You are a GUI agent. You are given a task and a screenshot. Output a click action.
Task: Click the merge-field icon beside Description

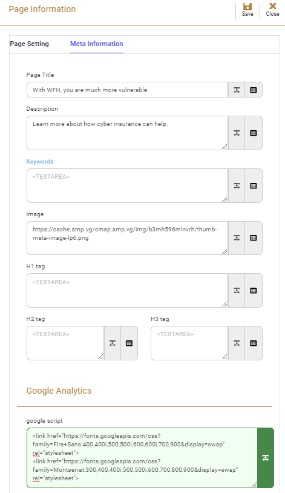(x=237, y=133)
